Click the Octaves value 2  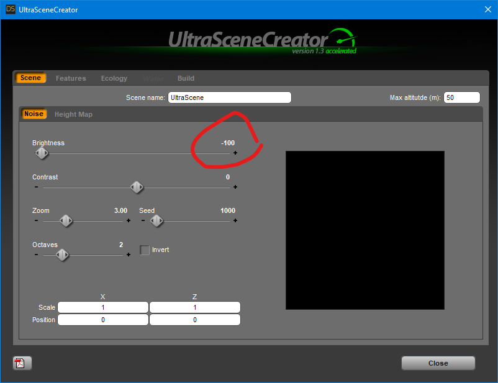[x=121, y=245]
